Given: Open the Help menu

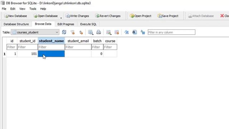Looking at the screenshot, I should point(43,9).
